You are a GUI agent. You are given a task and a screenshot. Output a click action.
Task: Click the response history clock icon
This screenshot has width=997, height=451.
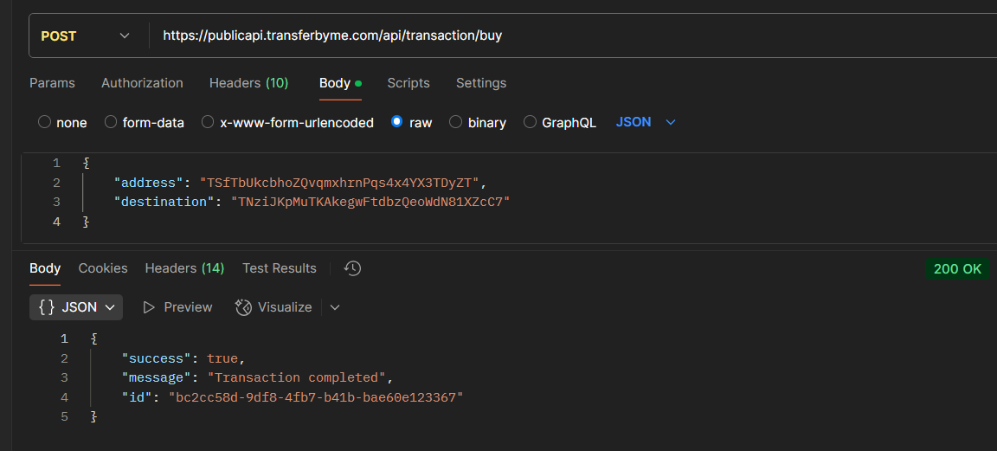pos(352,268)
